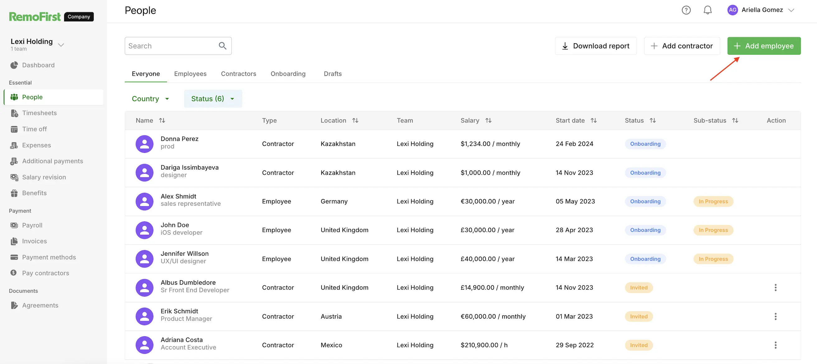Switch to the Drafts tab

[x=333, y=74]
